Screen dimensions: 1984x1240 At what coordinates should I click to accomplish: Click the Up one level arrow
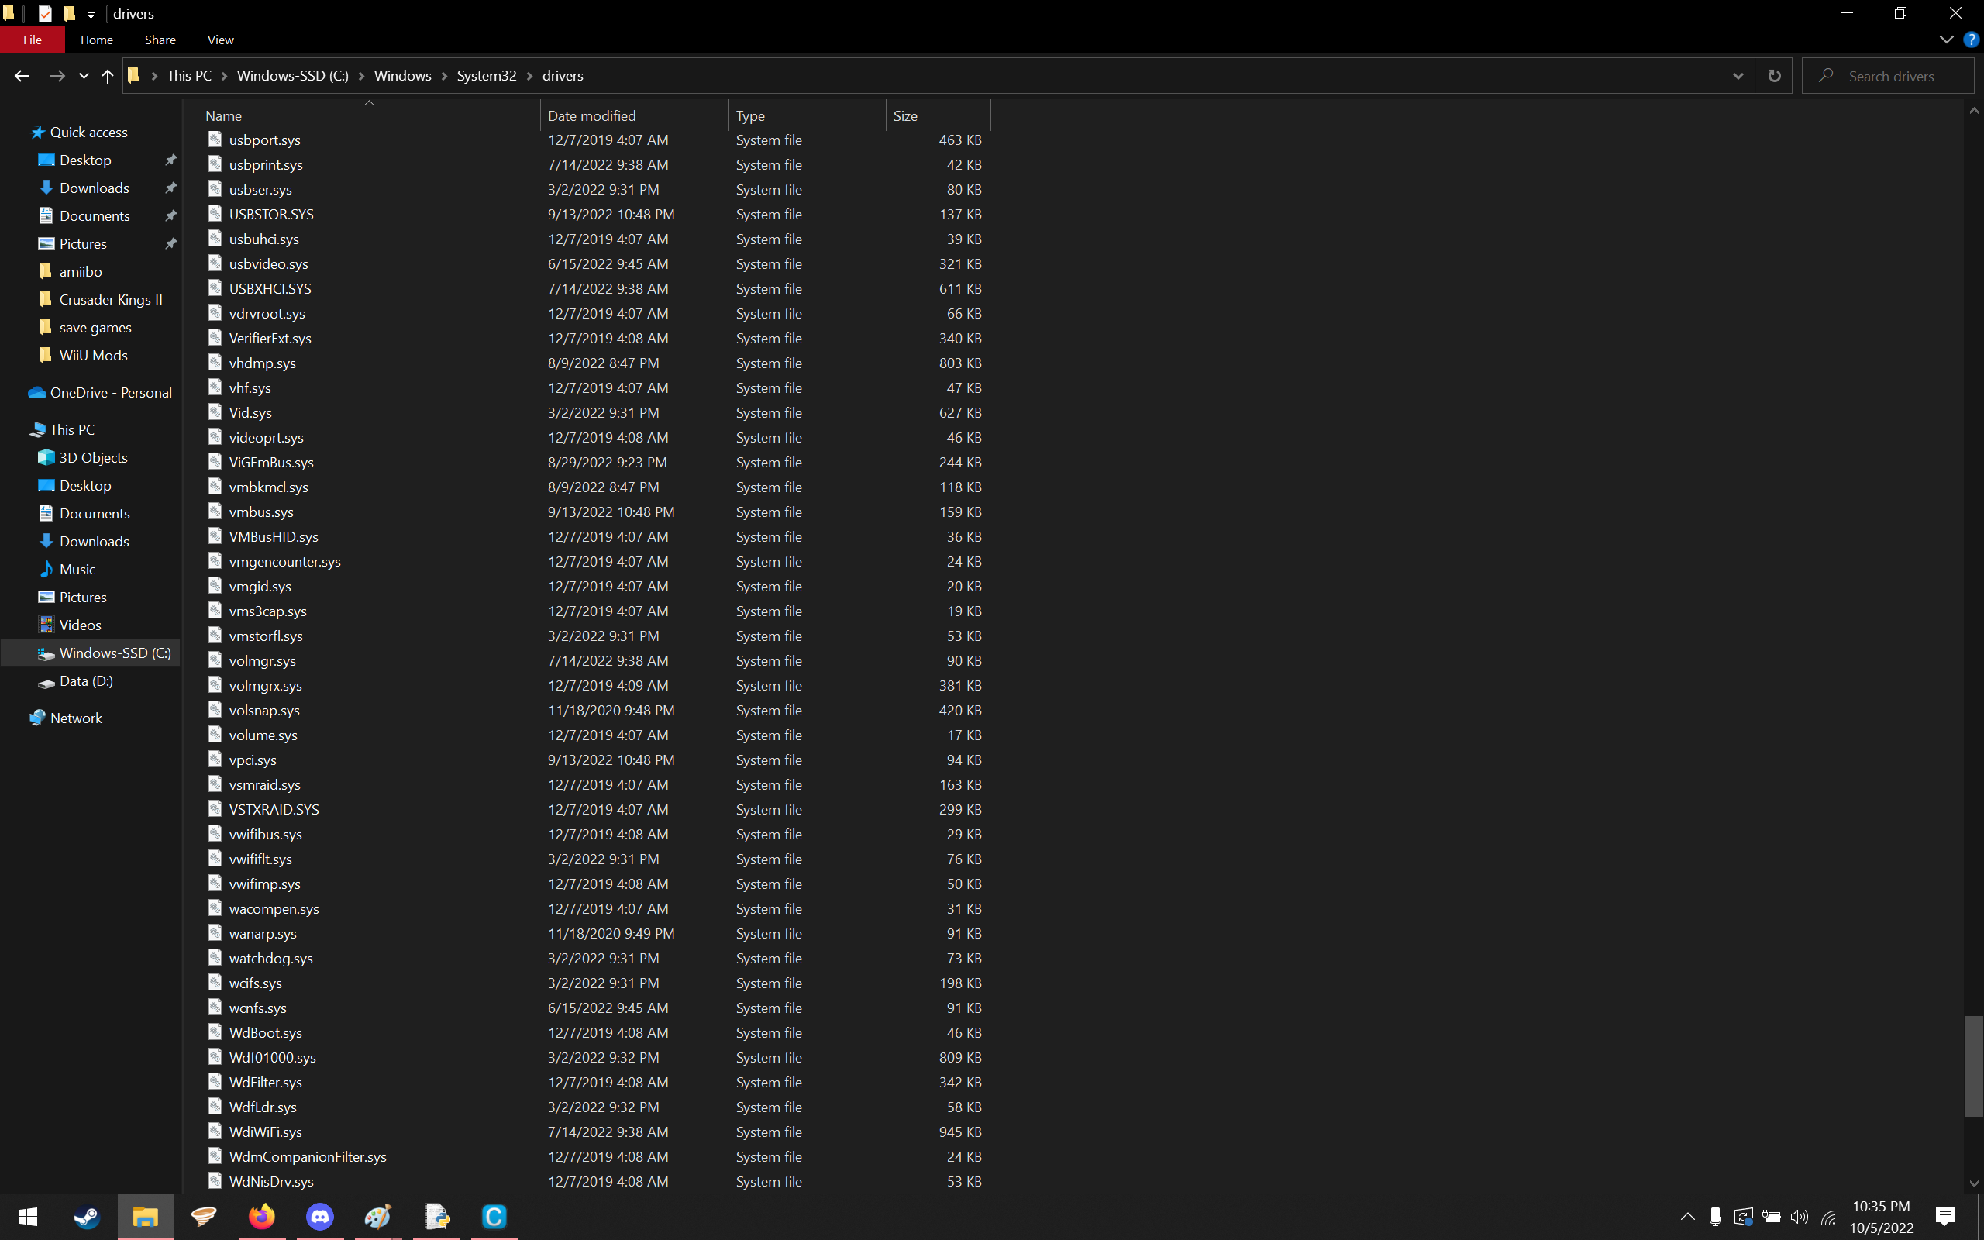point(108,75)
